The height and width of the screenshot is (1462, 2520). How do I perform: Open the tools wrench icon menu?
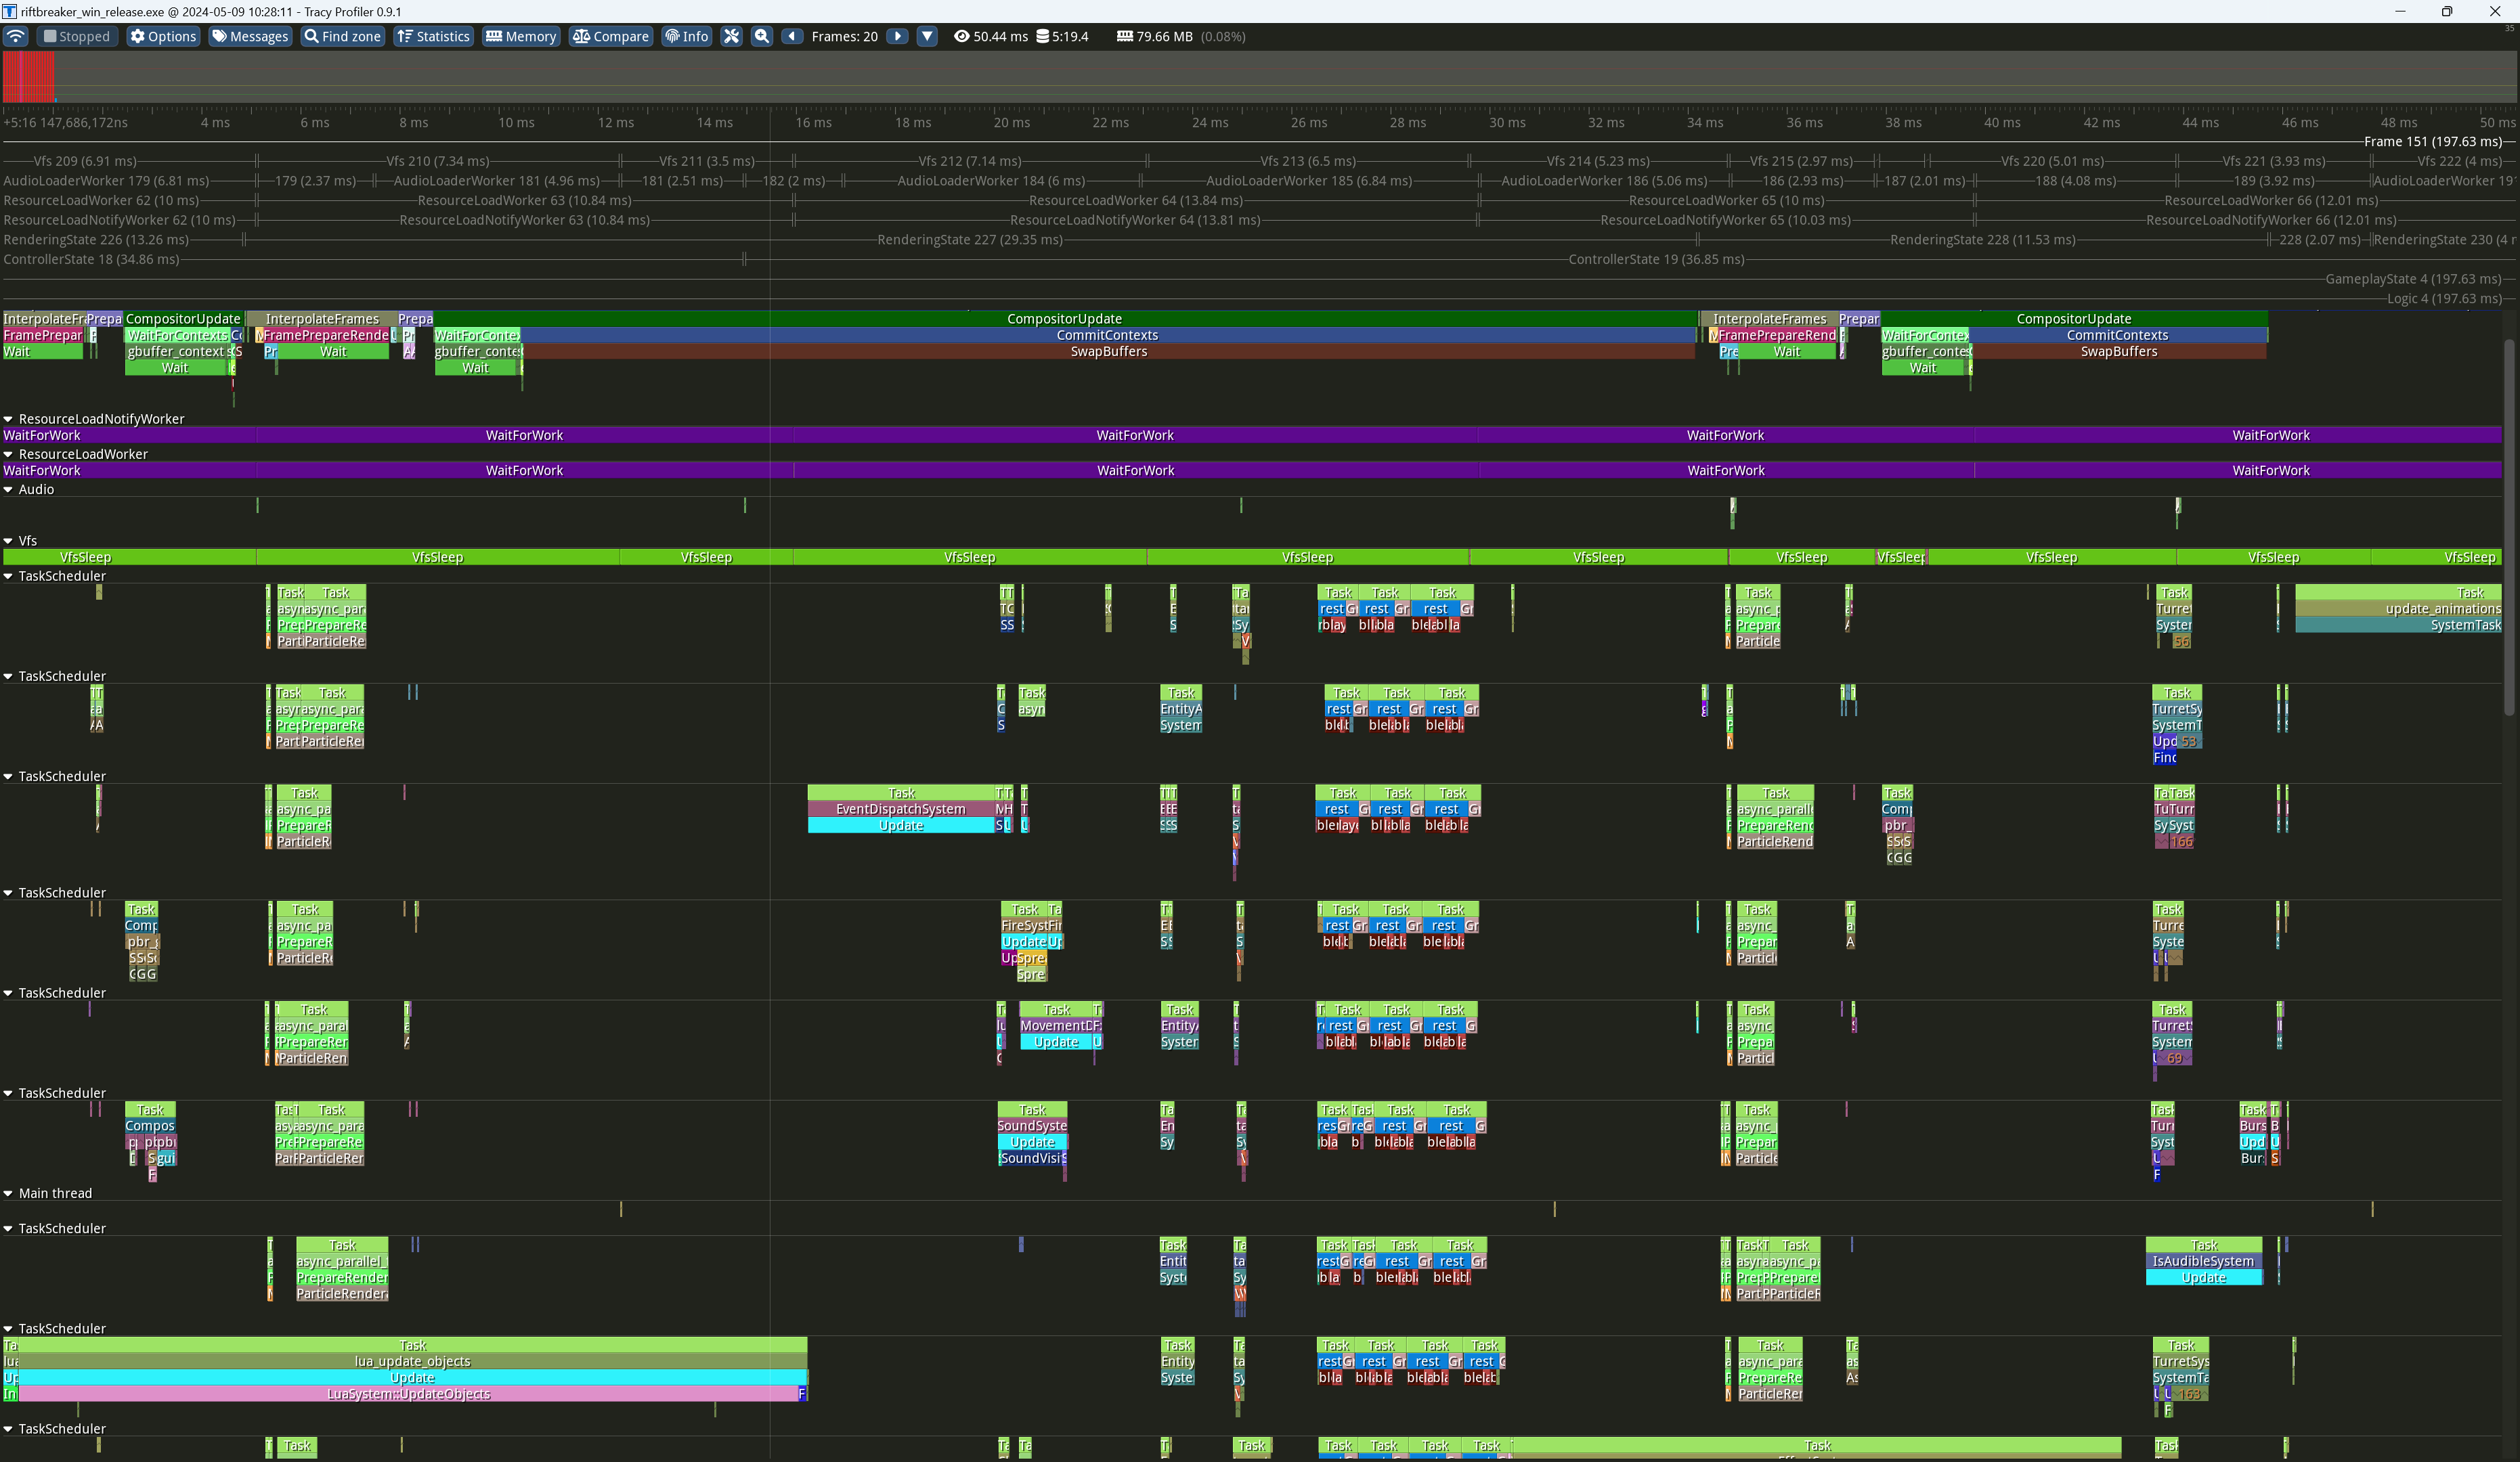pos(731,36)
